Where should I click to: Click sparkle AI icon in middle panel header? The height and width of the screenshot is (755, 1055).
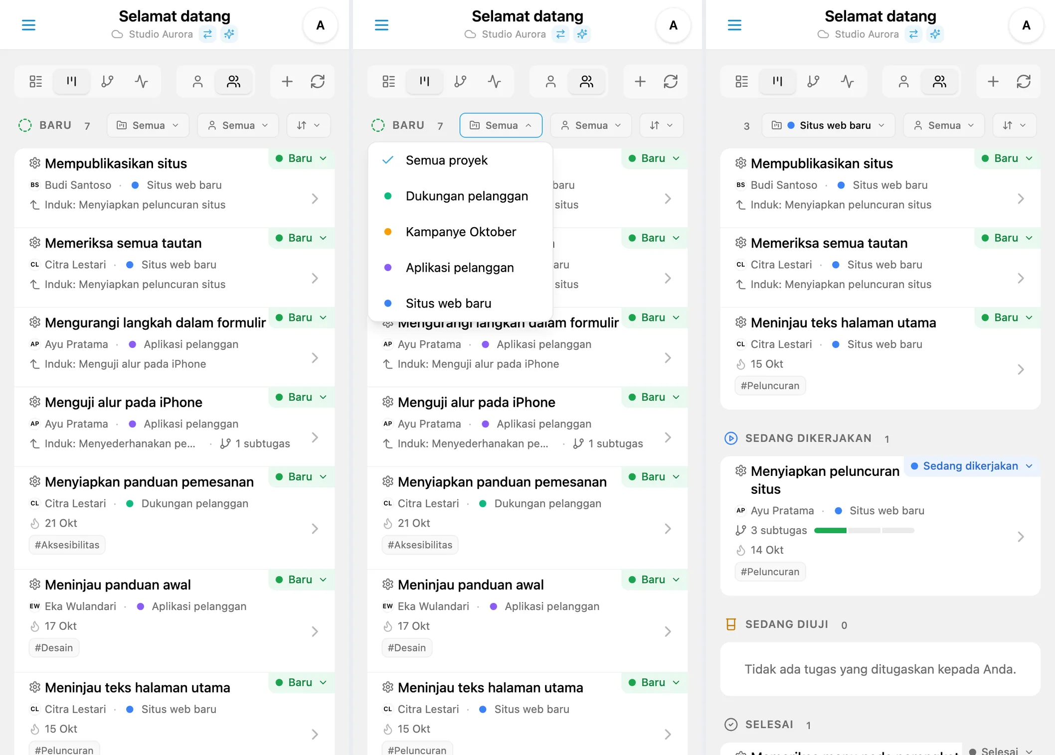click(x=582, y=34)
